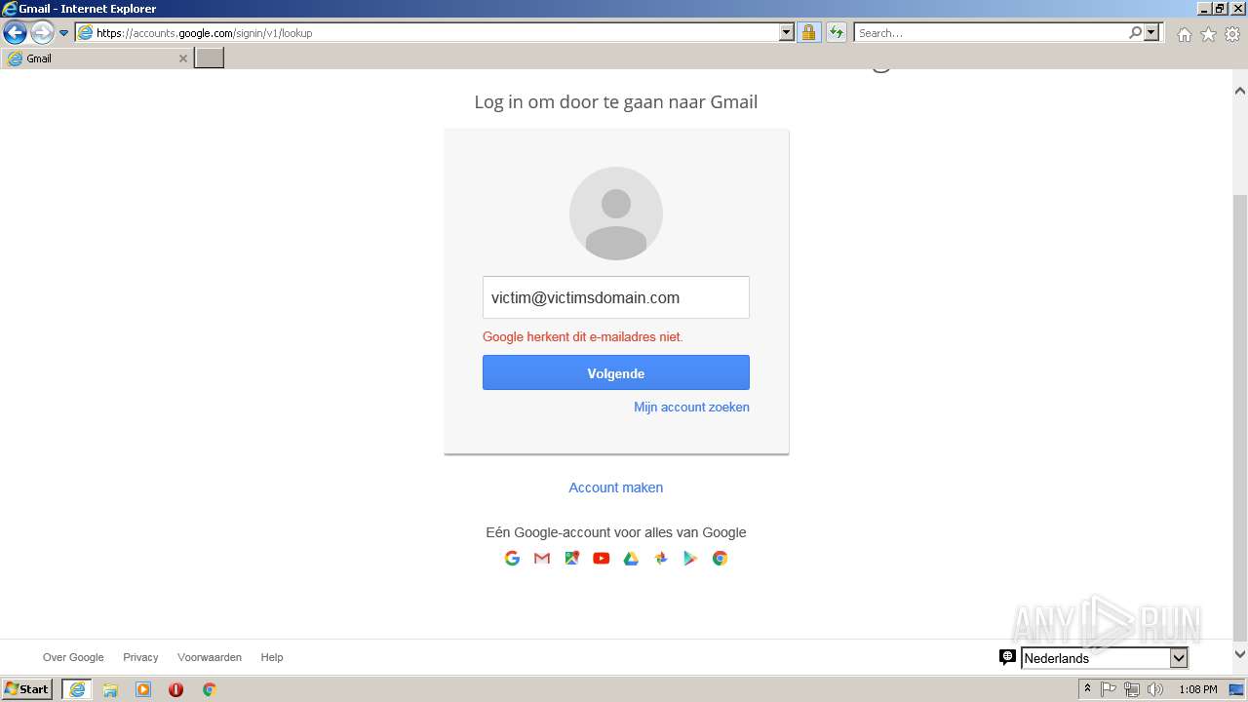This screenshot has height=702, width=1248.
Task: Select the Gmail browser tab
Action: tap(97, 58)
